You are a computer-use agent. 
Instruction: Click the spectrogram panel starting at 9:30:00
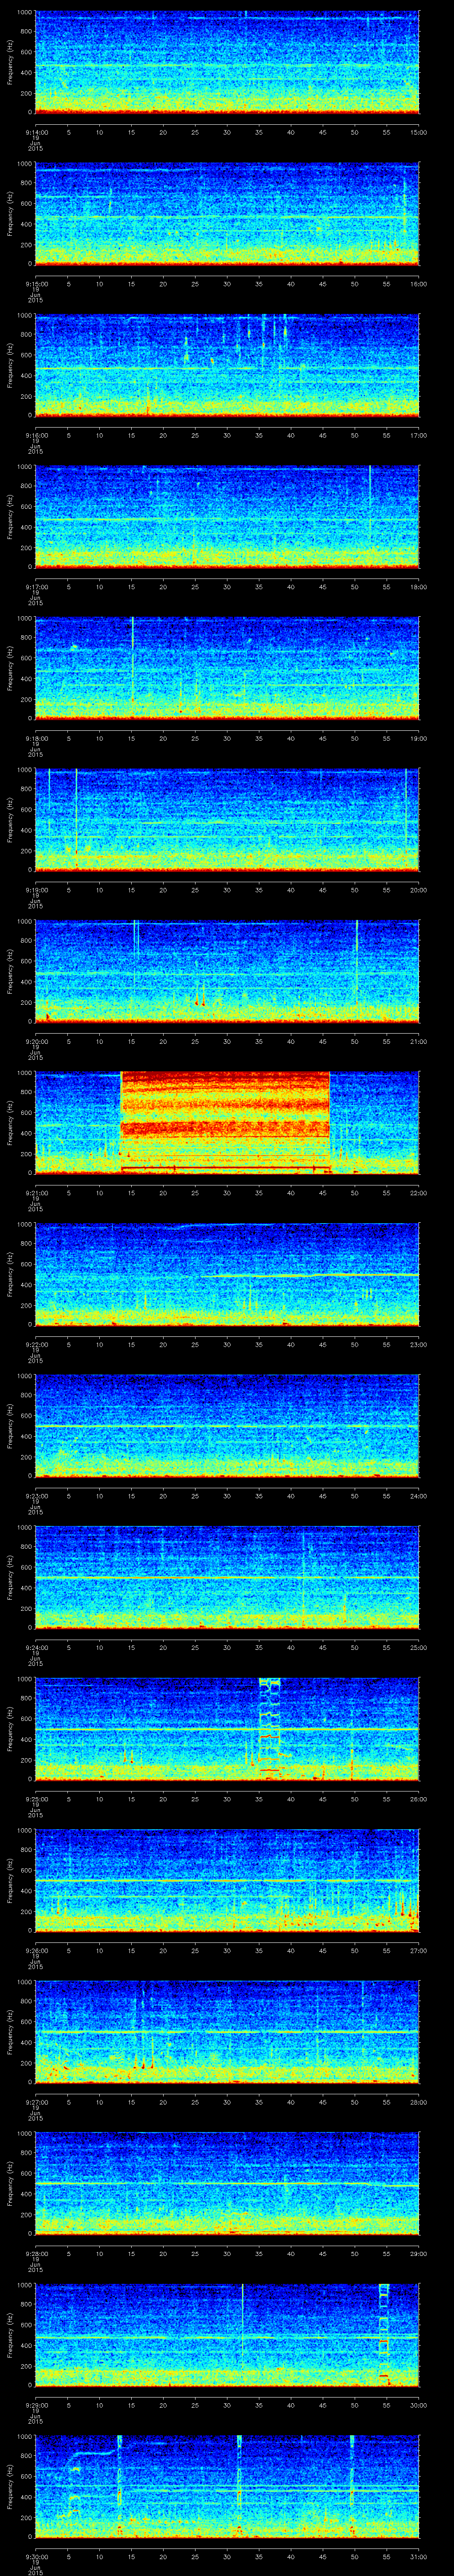[227, 2487]
